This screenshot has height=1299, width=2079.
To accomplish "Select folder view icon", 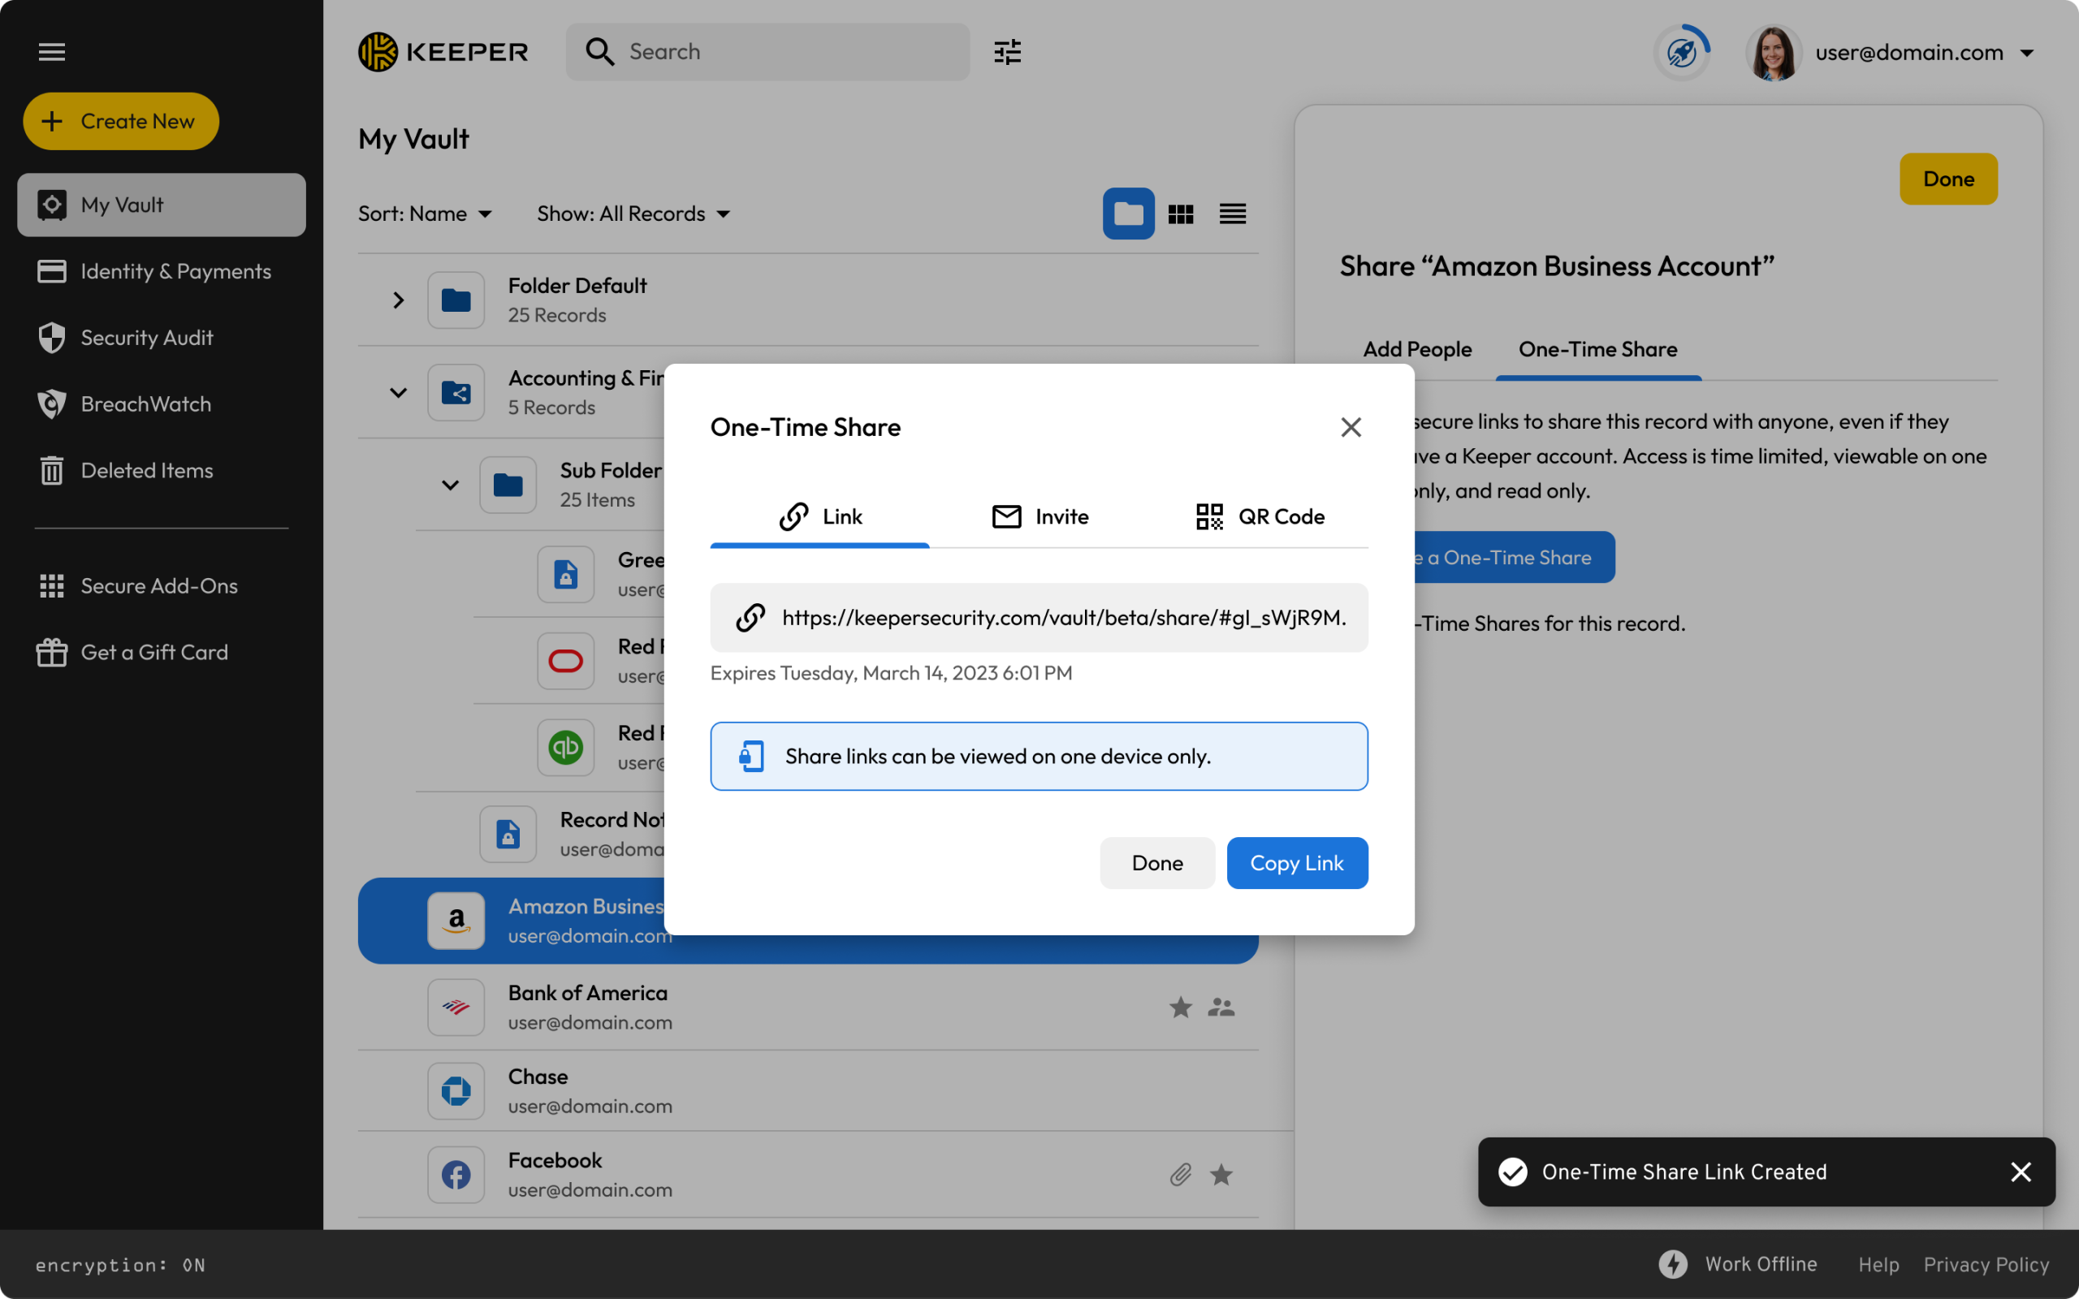I will [1128, 214].
